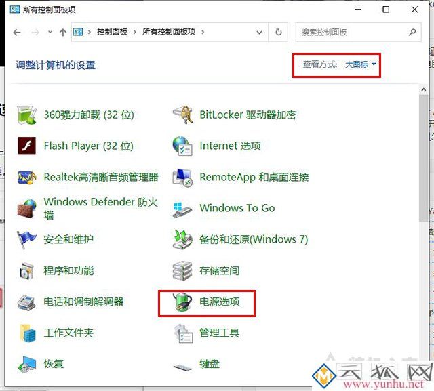The width and height of the screenshot is (434, 391).
Task: Click the 备份和还原 backup icon
Action: click(182, 239)
